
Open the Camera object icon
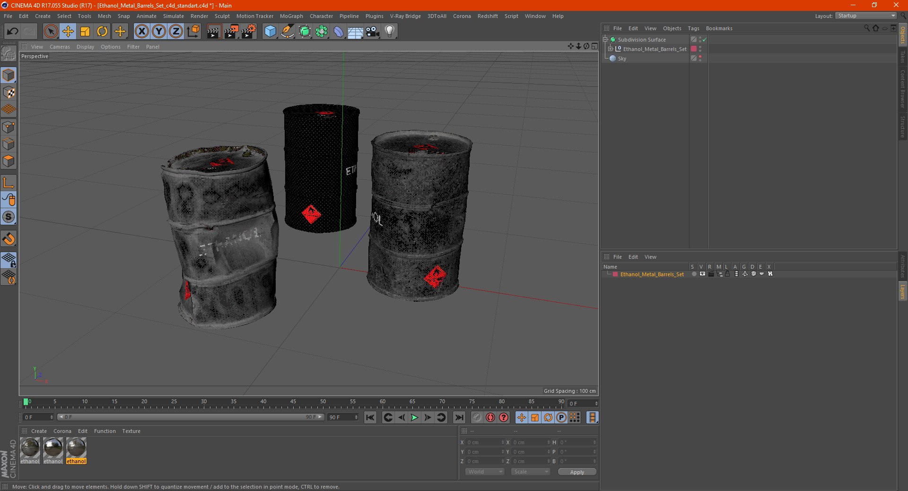(x=373, y=32)
